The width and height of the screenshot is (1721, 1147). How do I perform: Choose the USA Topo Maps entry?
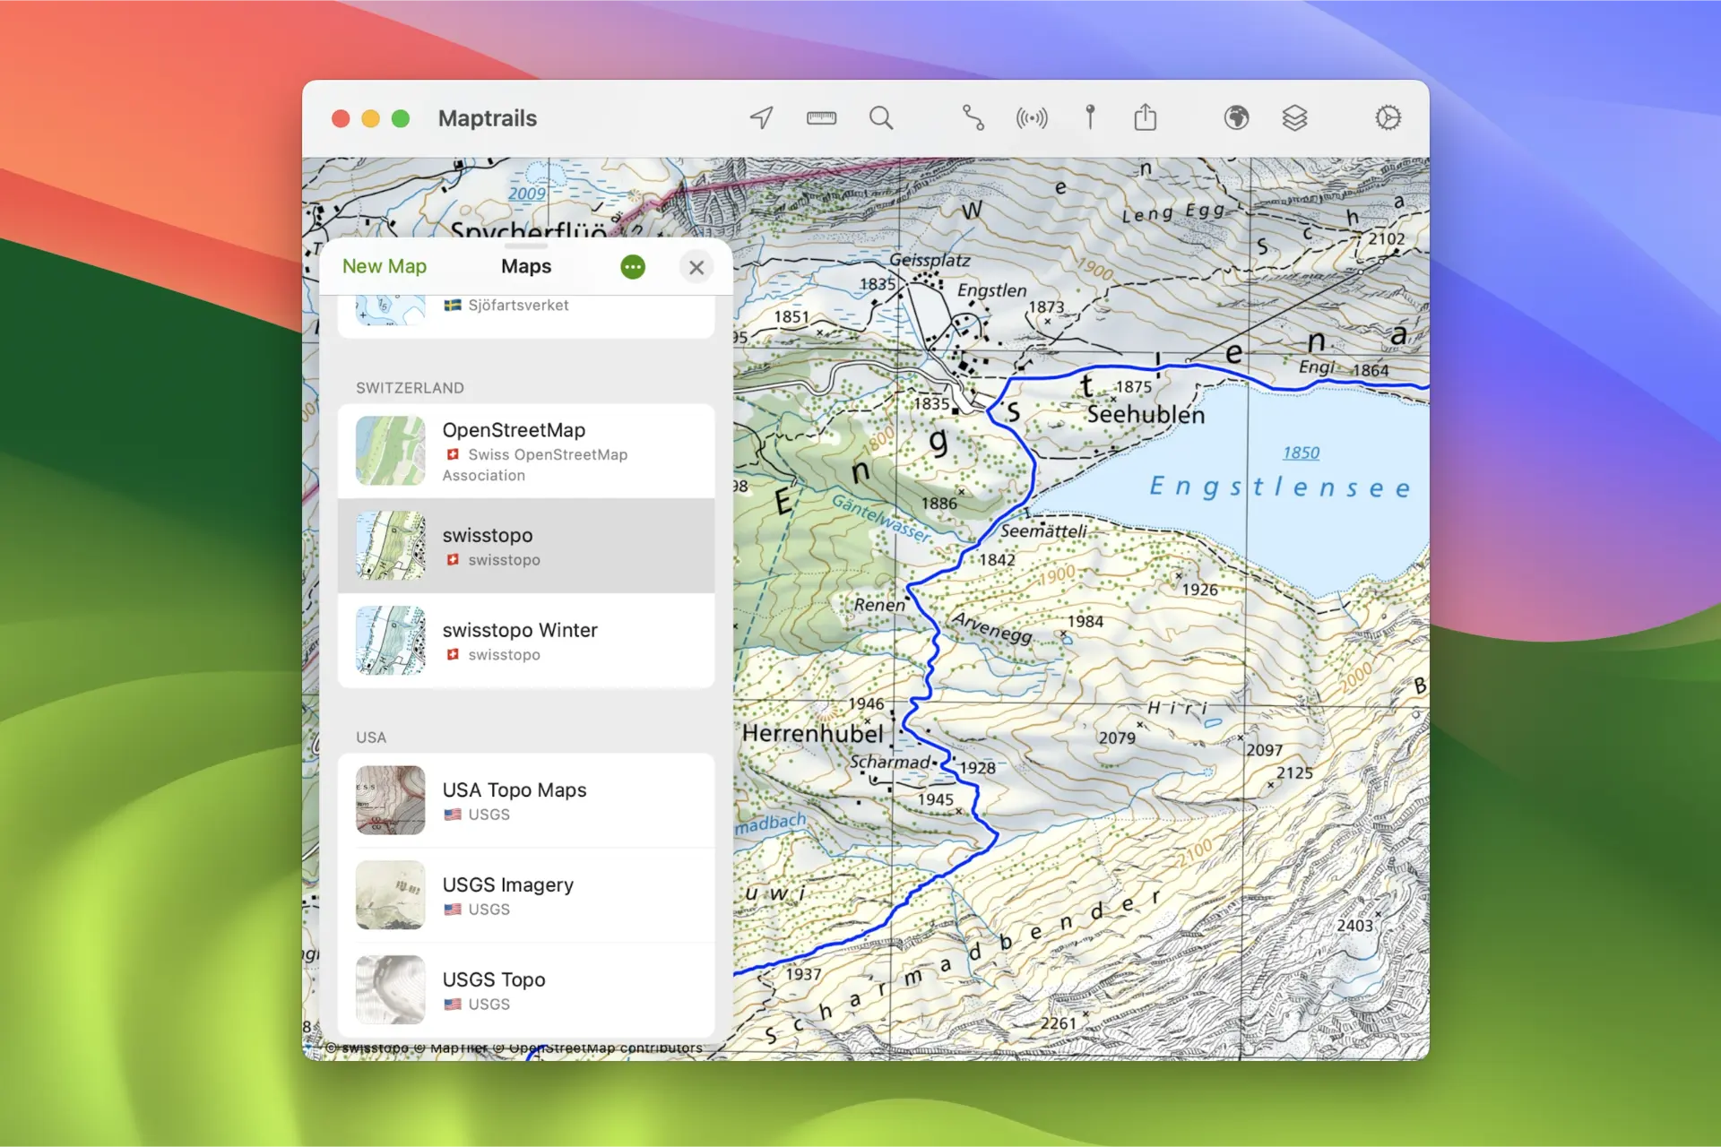(x=526, y=800)
